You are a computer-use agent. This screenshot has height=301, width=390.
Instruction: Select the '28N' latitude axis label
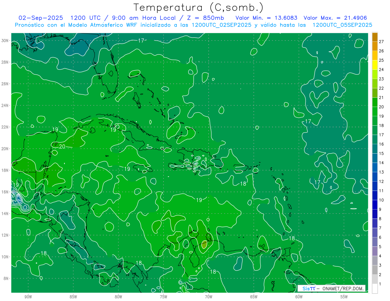click(5, 62)
